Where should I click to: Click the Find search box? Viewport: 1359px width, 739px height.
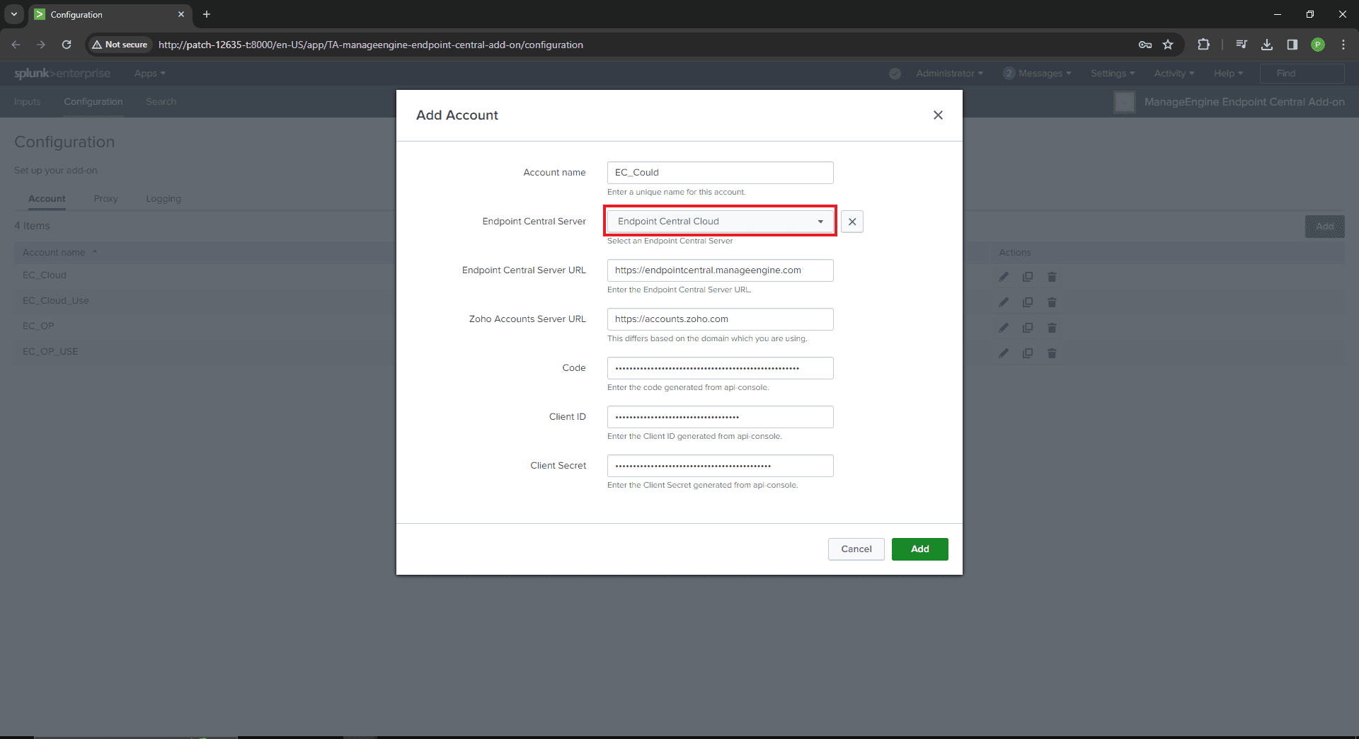pyautogui.click(x=1302, y=74)
